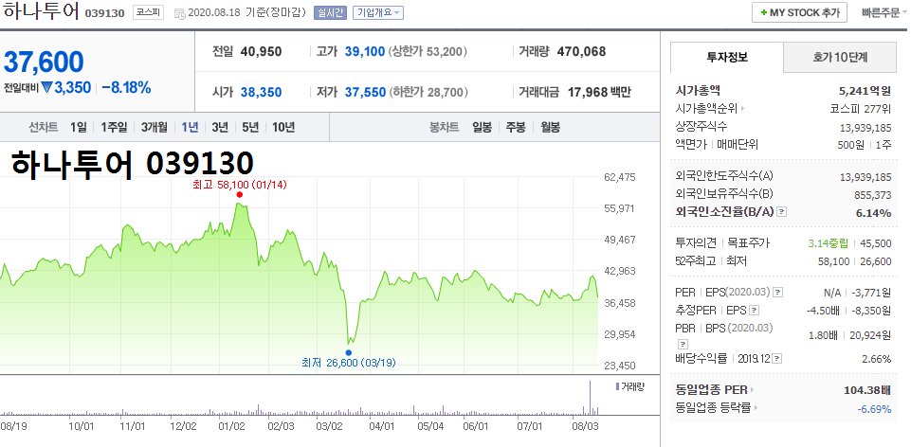
Task: Click the 하나투어 stock name heading
Action: point(41,11)
